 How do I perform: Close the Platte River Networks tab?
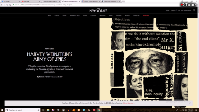pyautogui.click(x=119, y=1)
